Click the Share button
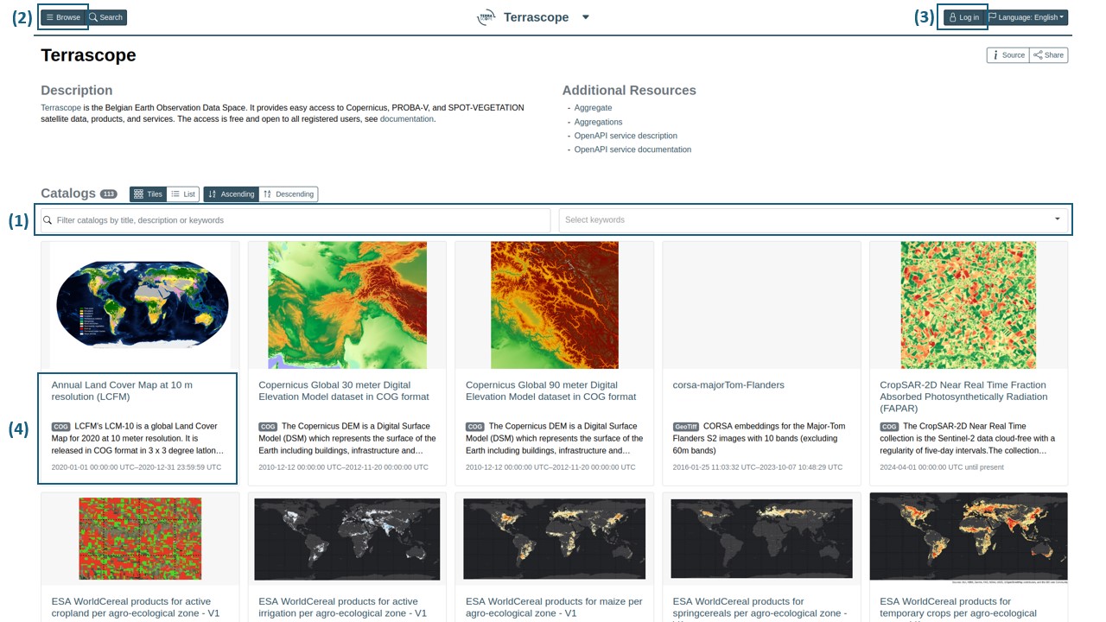The image size is (1106, 622). coord(1048,55)
